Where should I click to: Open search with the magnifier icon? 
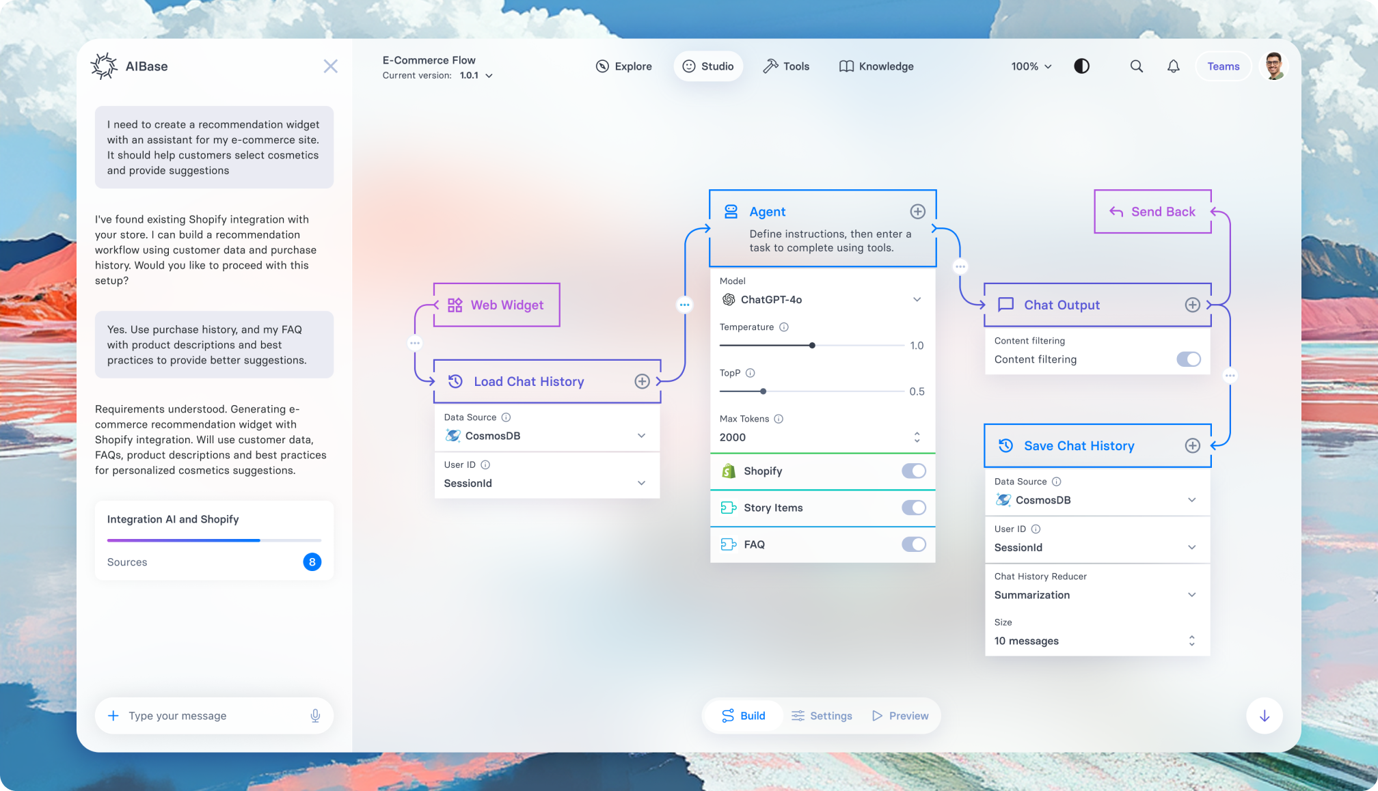[1136, 66]
